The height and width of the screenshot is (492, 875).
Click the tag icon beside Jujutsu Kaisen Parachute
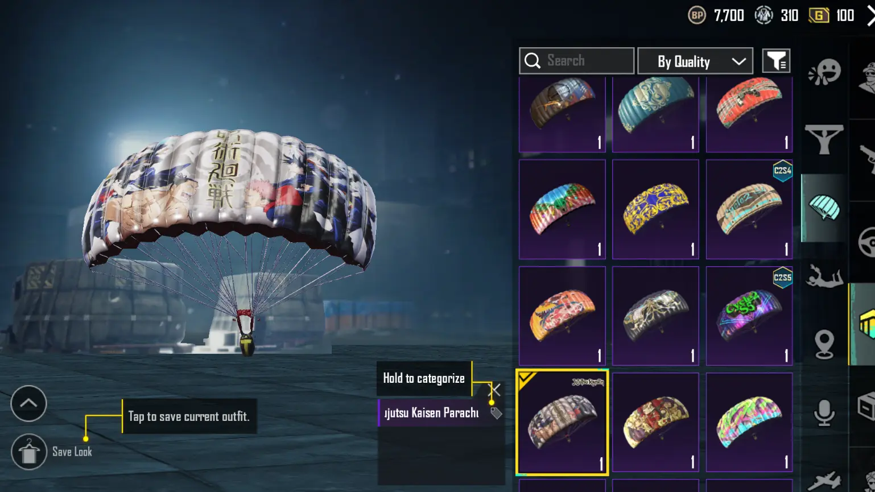tap(496, 413)
